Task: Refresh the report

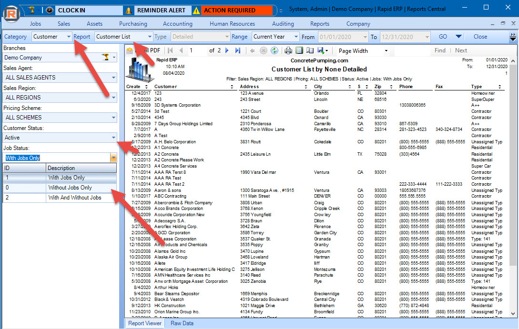Action: [x=275, y=50]
